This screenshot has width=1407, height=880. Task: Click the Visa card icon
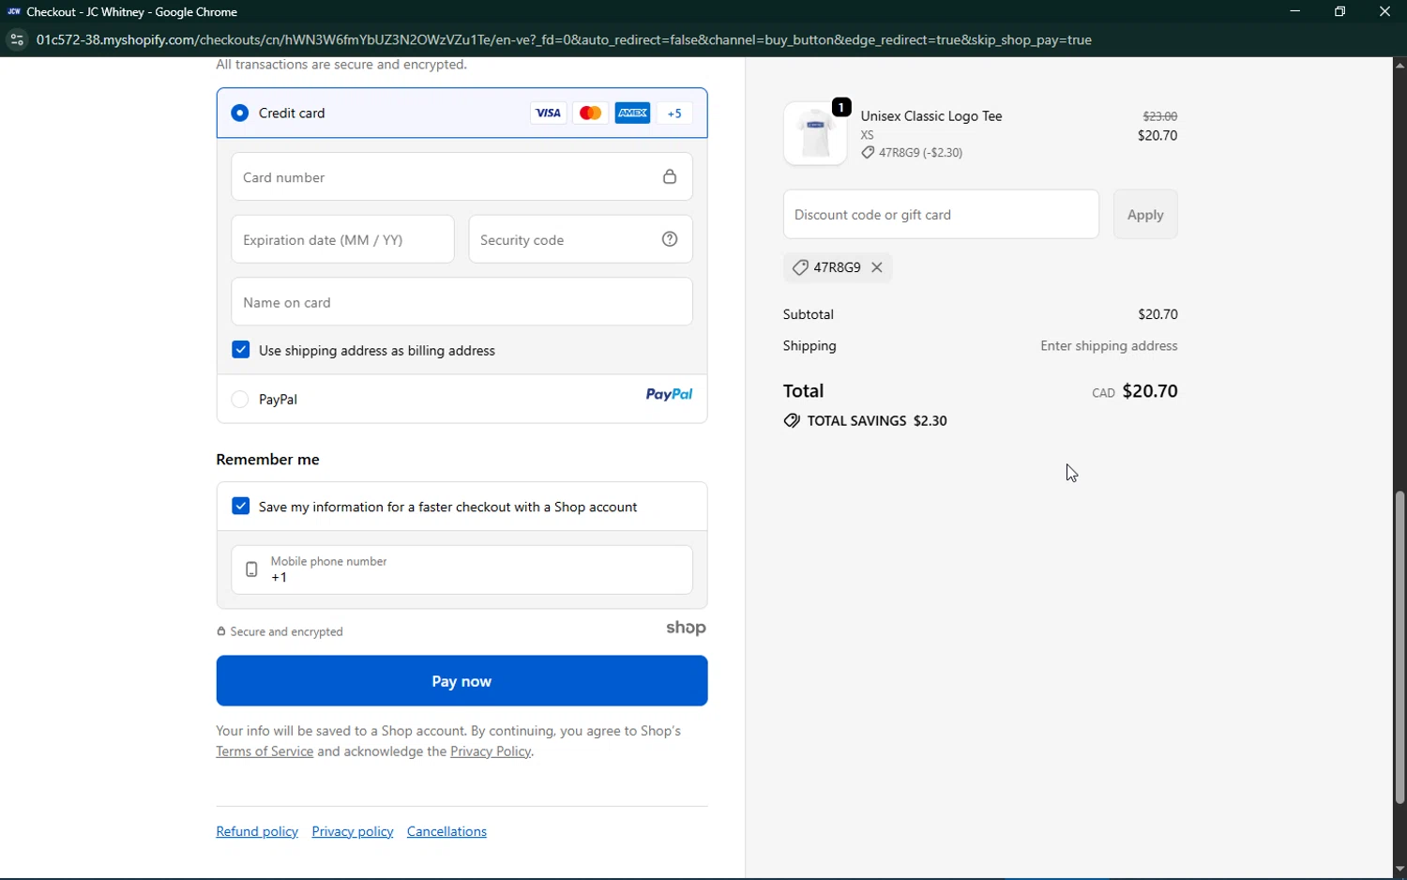[x=548, y=114]
